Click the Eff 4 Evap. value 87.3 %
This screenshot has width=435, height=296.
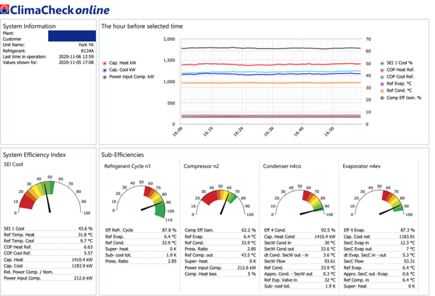(407, 230)
